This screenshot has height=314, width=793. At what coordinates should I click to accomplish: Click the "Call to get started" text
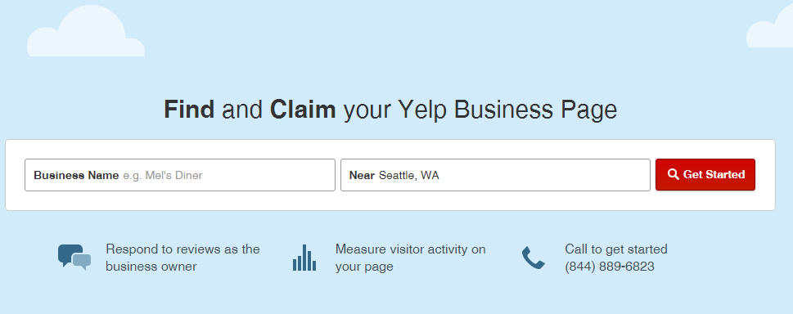pyautogui.click(x=616, y=249)
